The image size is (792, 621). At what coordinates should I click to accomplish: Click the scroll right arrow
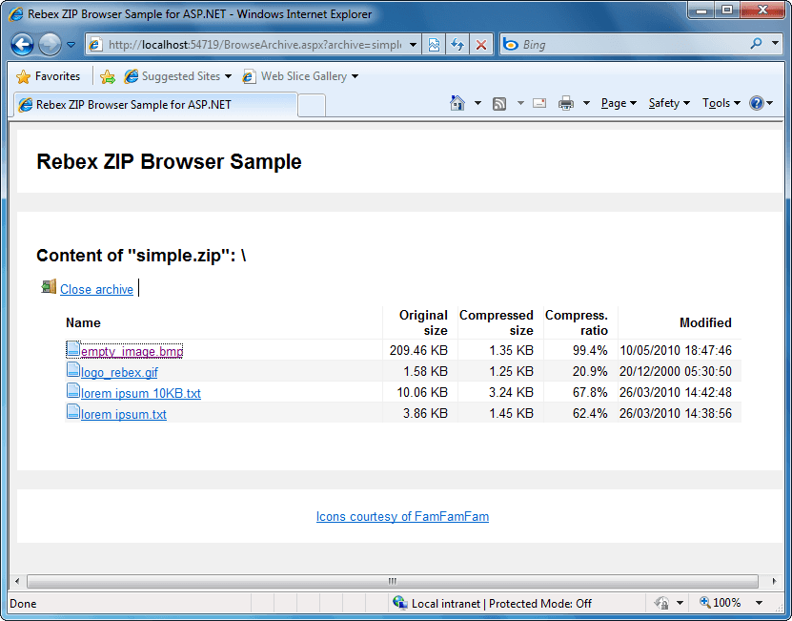774,581
